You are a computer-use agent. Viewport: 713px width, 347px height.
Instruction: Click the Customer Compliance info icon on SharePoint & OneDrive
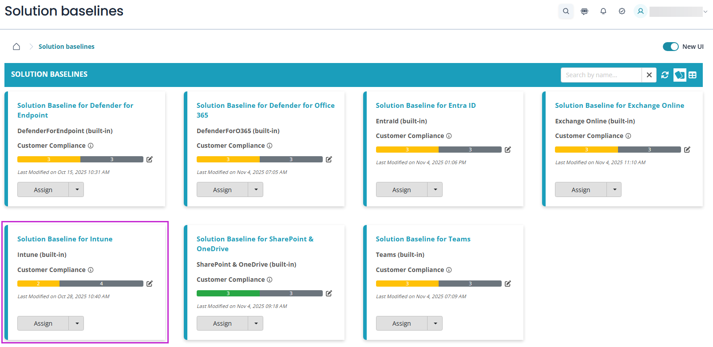pos(269,280)
